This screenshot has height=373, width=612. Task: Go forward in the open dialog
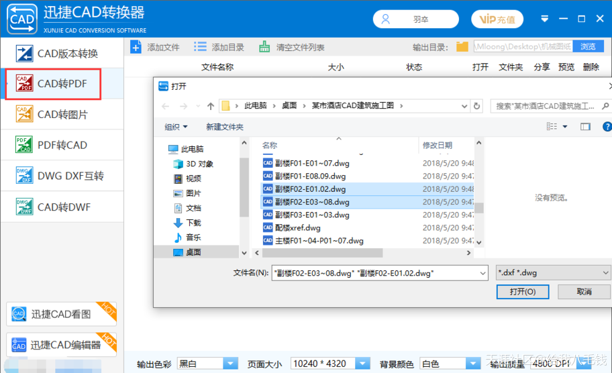[x=183, y=106]
